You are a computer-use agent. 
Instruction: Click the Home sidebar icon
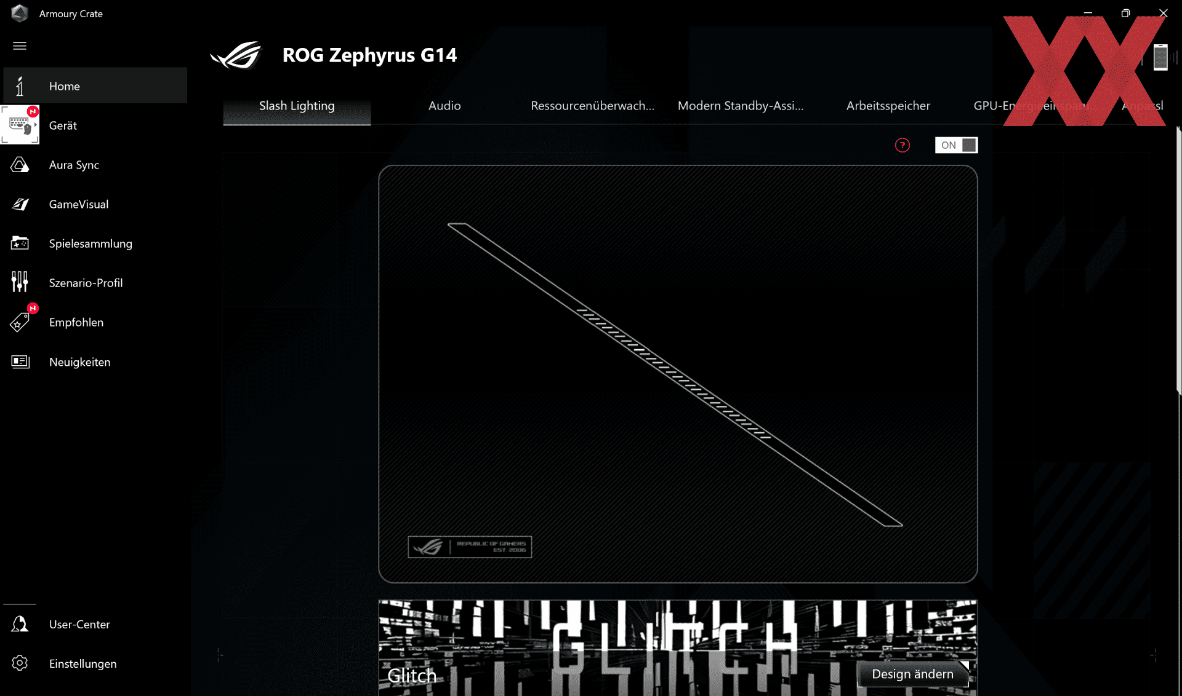point(20,86)
